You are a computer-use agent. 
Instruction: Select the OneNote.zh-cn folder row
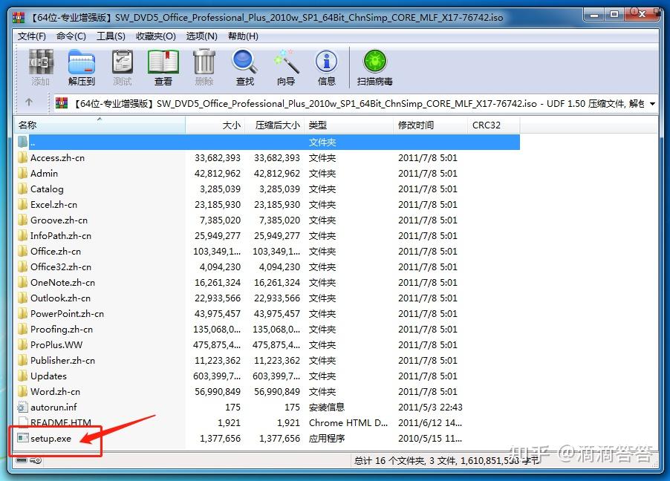(x=267, y=282)
